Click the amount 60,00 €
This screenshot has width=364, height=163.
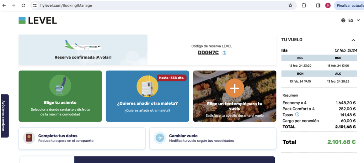tap(349, 121)
